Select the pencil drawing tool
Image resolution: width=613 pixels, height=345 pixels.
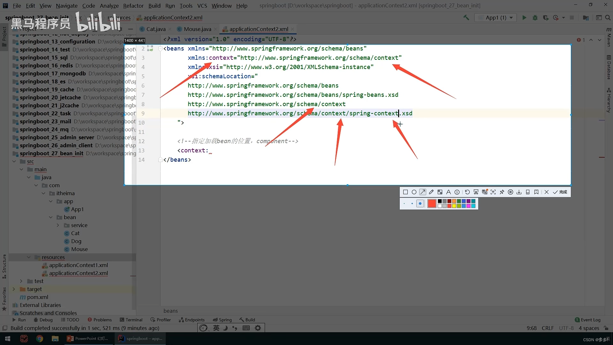coord(431,192)
